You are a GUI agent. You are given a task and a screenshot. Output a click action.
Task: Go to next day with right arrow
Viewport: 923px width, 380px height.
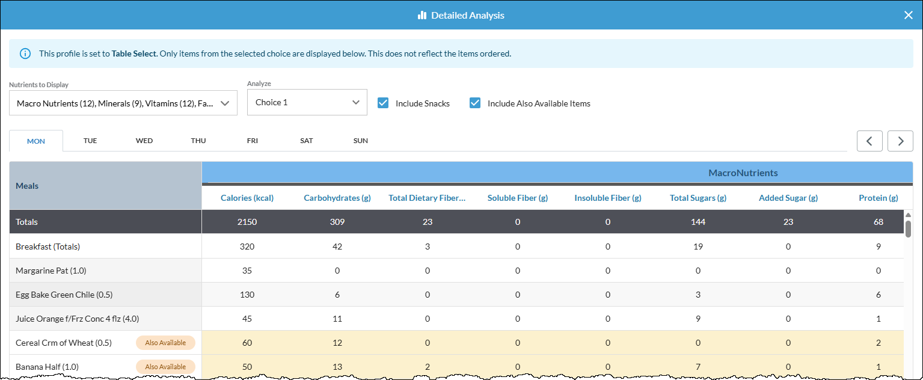(x=900, y=141)
